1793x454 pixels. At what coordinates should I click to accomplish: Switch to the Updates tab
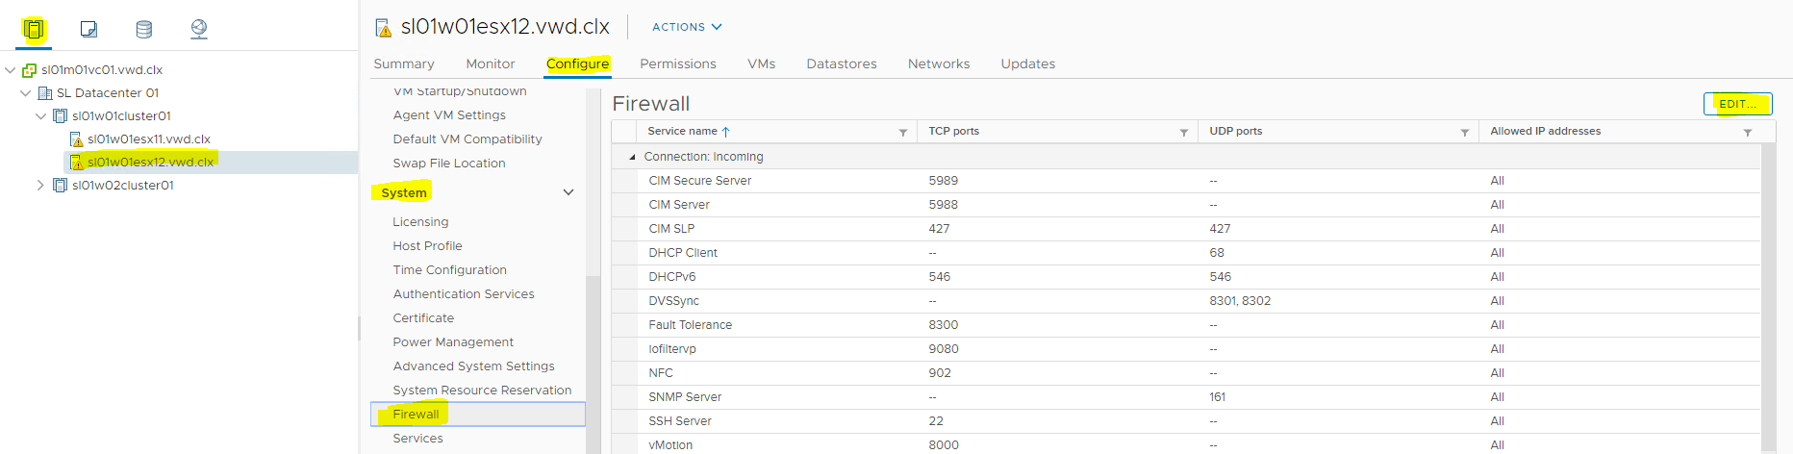(1028, 63)
